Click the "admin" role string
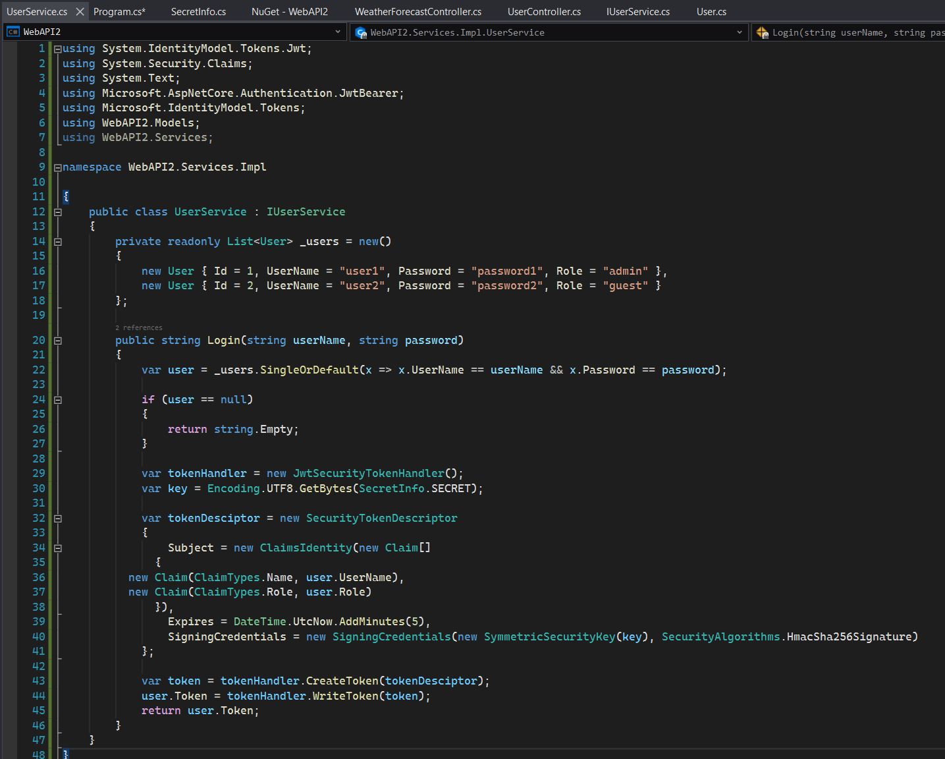The image size is (945, 759). (x=626, y=271)
